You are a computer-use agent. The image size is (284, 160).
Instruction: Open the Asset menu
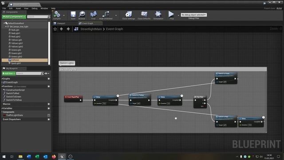click(18, 8)
